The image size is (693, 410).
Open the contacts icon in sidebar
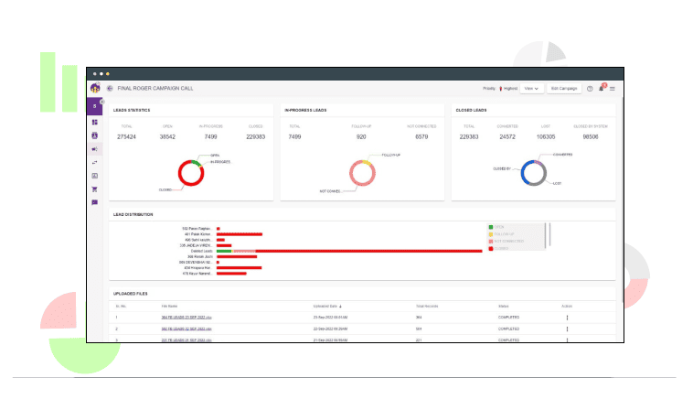click(x=94, y=135)
